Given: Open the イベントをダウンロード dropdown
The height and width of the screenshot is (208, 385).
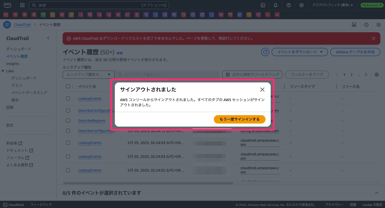Looking at the screenshot, I should point(300,52).
